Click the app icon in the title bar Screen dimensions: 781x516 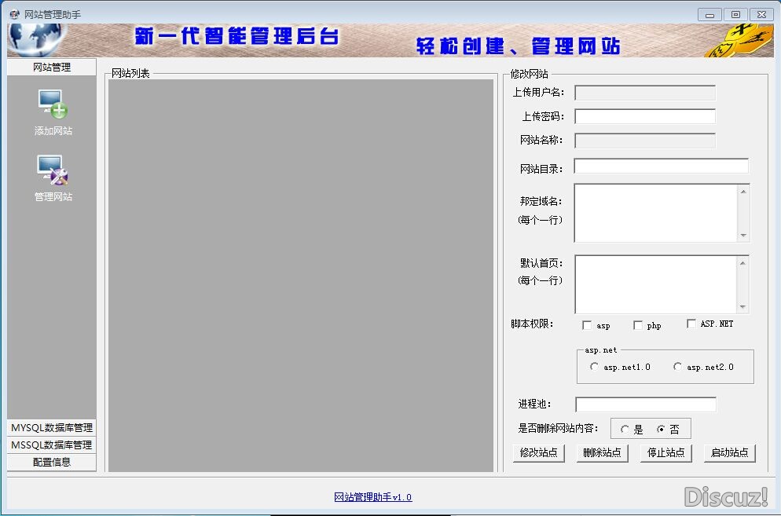coord(14,15)
